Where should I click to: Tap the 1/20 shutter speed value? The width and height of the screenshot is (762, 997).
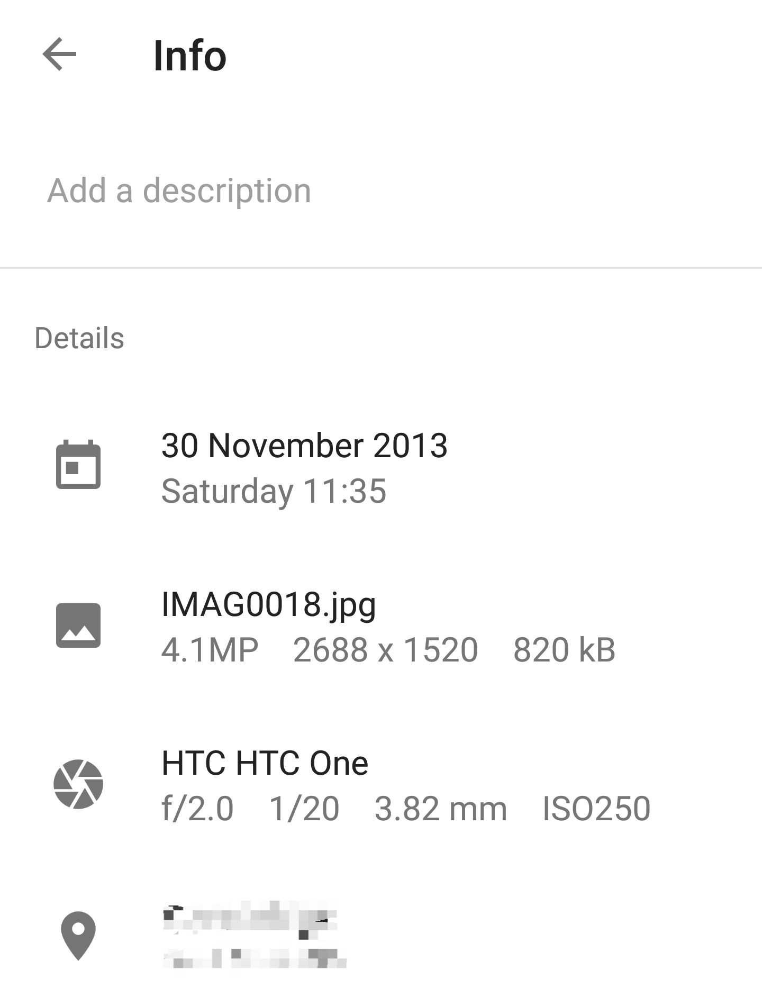(304, 809)
